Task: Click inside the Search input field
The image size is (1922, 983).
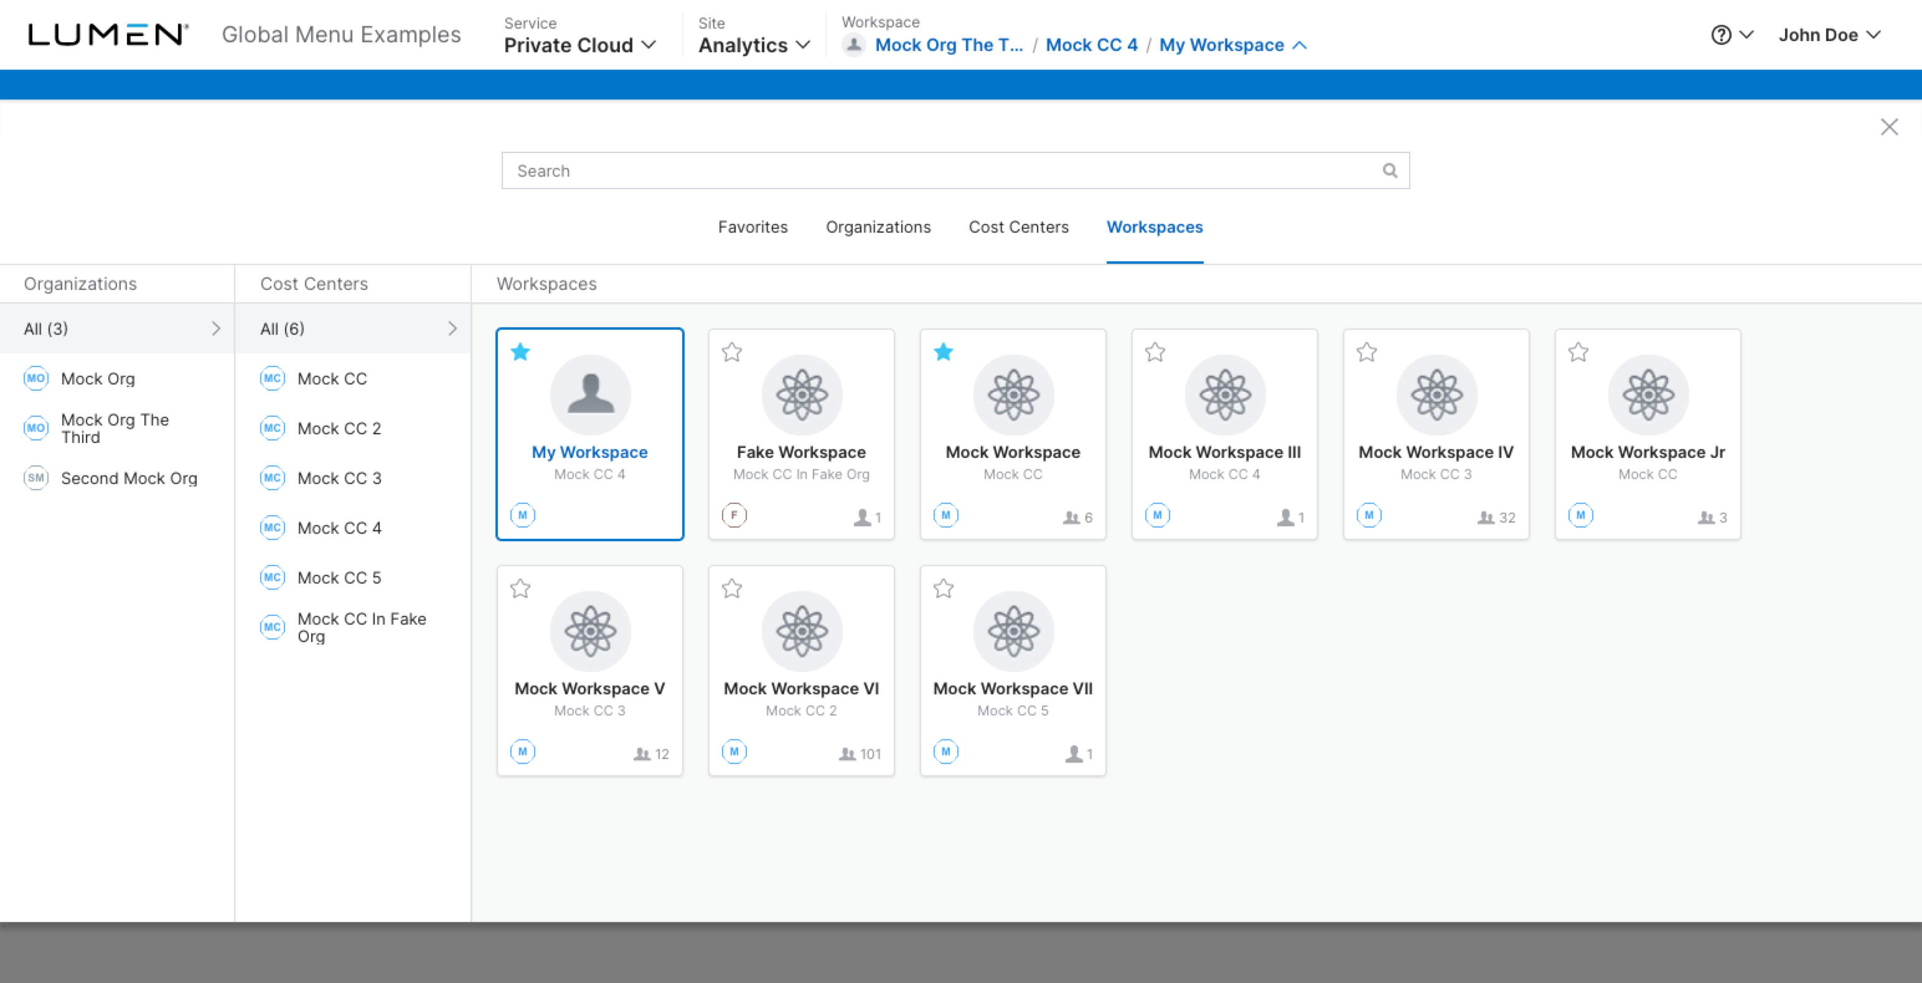Action: tap(955, 170)
